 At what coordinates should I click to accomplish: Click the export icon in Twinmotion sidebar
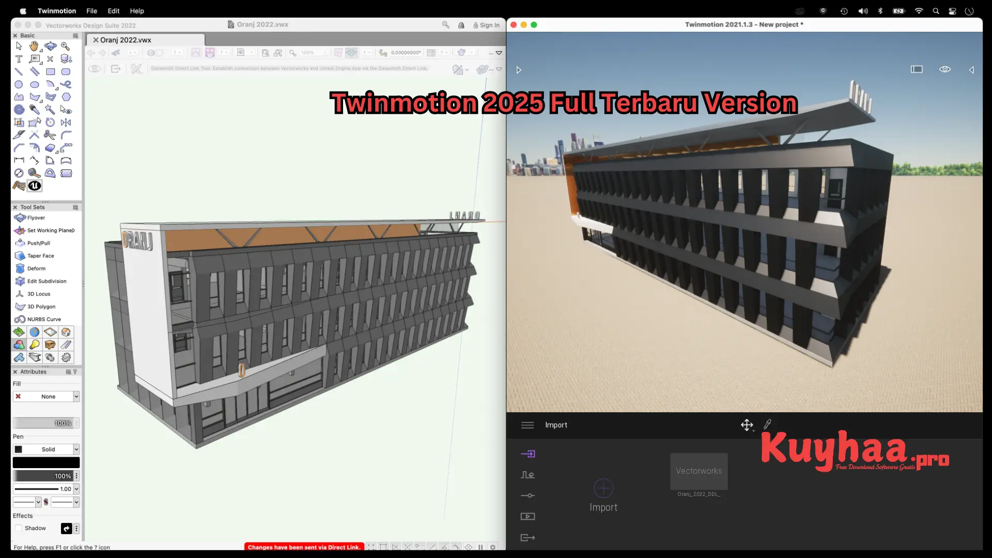pyautogui.click(x=528, y=537)
